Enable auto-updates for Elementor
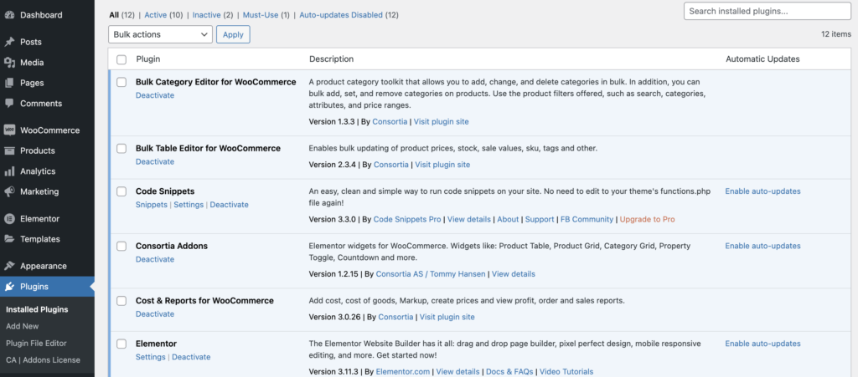 [x=762, y=344]
